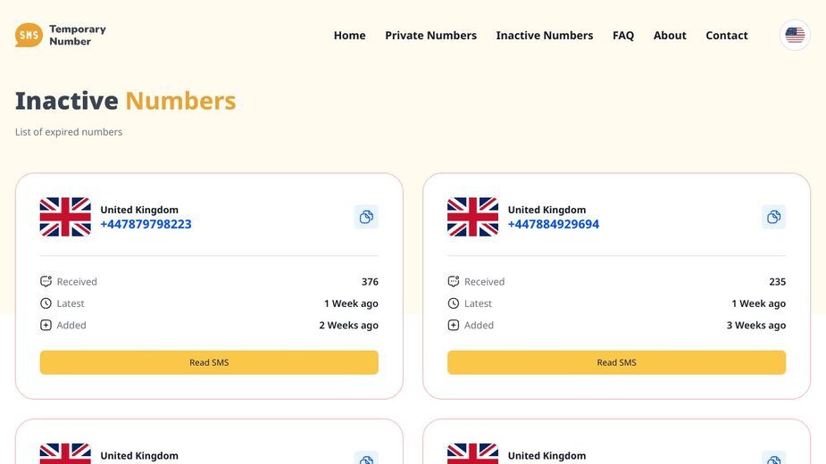The image size is (826, 464).
Task: Open the +447884929694 phone number link
Action: [553, 224]
